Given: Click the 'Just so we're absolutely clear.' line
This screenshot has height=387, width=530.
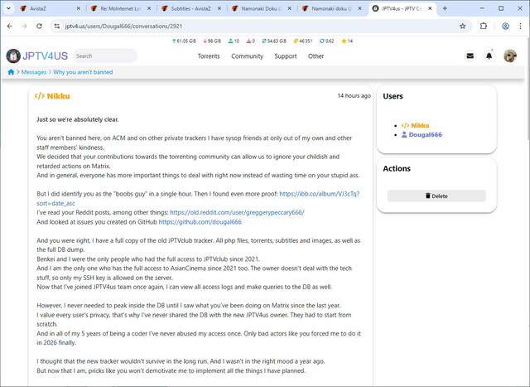Looking at the screenshot, I should click(78, 119).
